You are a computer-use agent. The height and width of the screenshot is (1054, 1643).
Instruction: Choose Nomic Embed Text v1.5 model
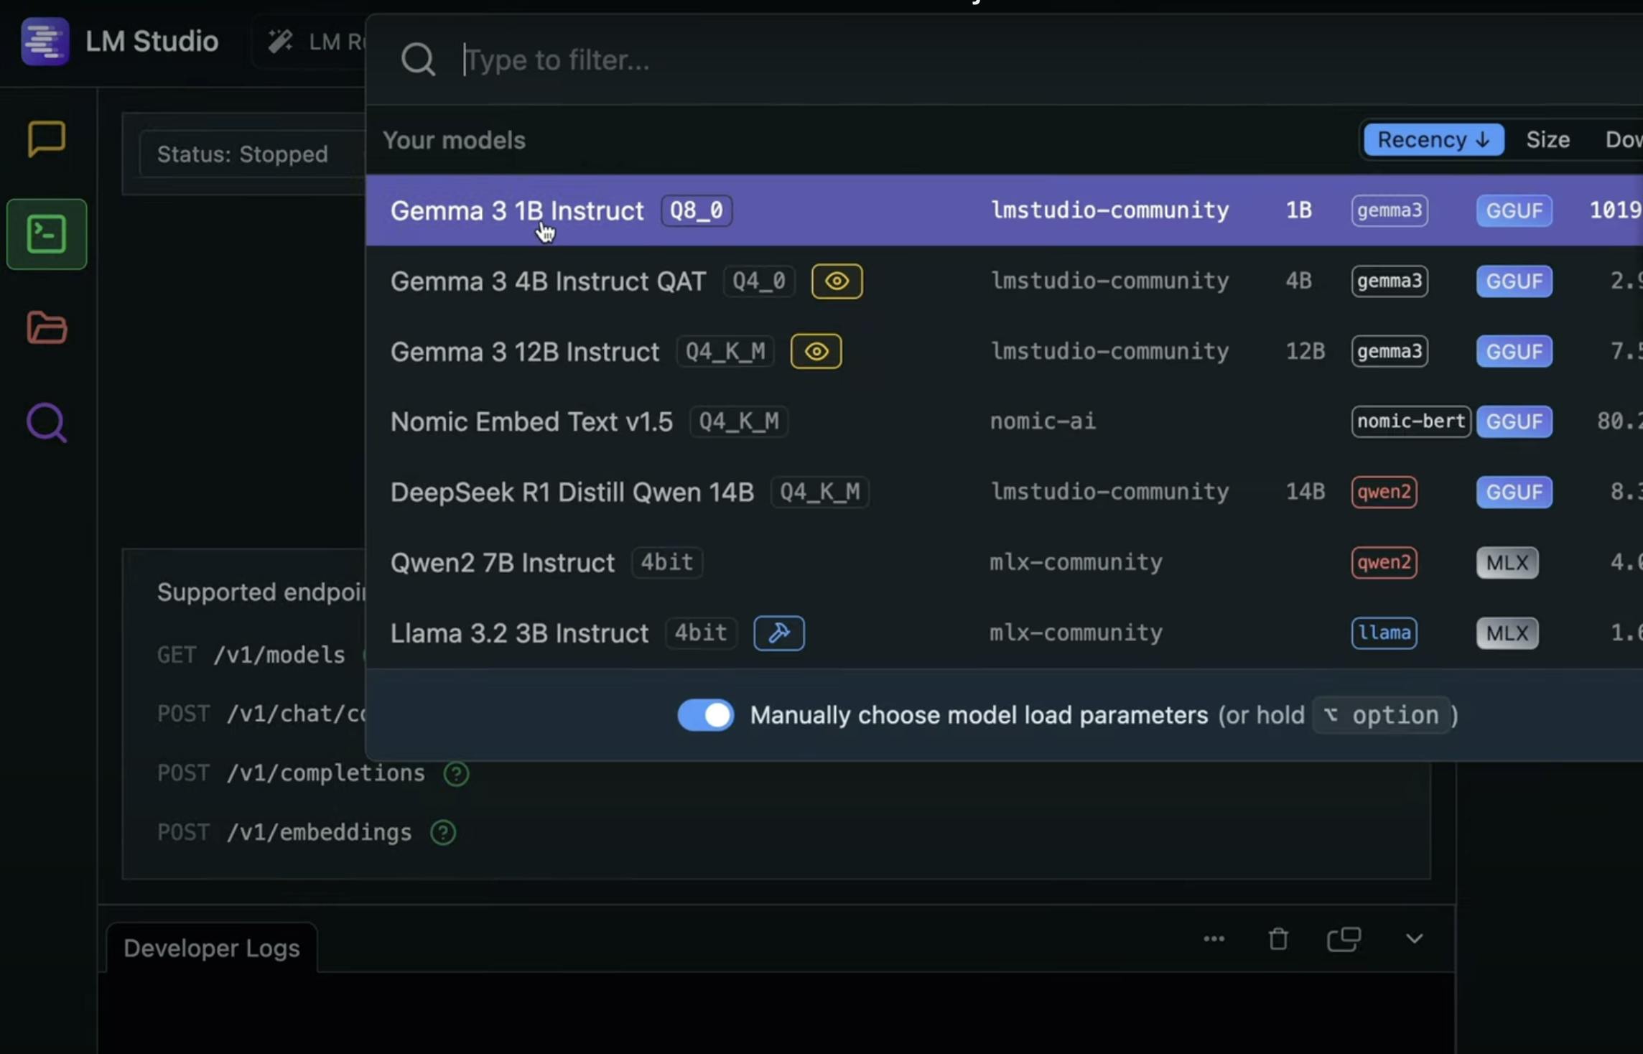[531, 422]
